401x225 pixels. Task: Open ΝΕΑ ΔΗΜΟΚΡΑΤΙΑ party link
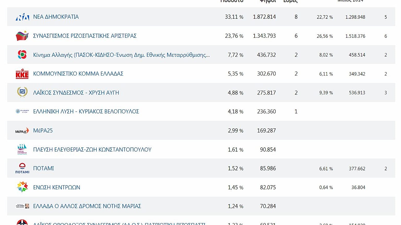(56, 17)
